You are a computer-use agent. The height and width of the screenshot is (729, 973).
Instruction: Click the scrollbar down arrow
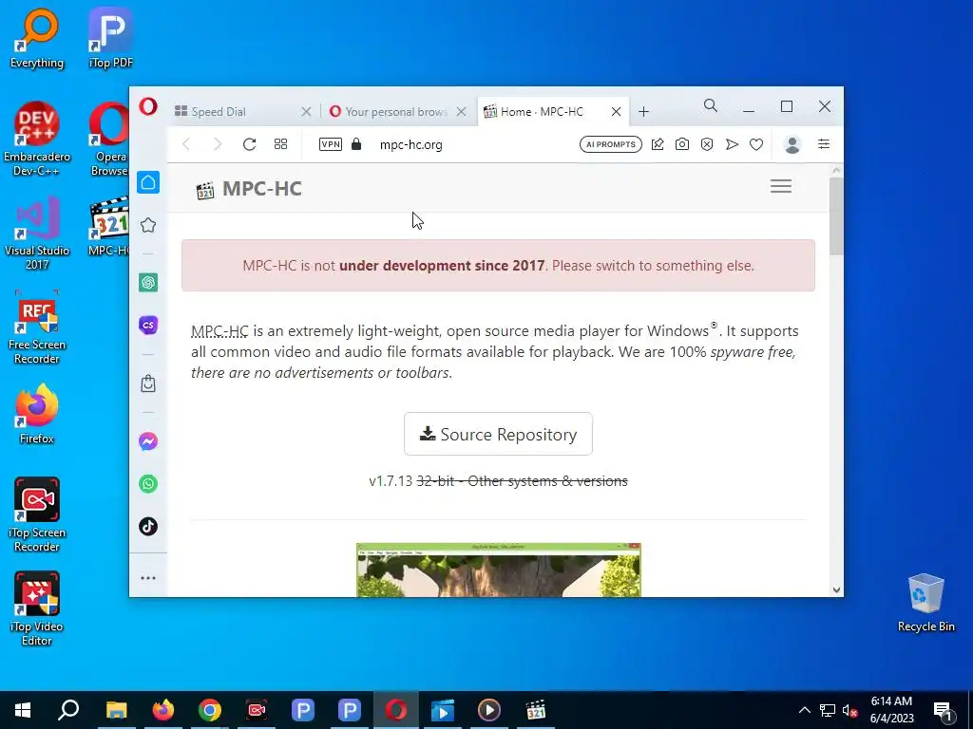(x=836, y=589)
